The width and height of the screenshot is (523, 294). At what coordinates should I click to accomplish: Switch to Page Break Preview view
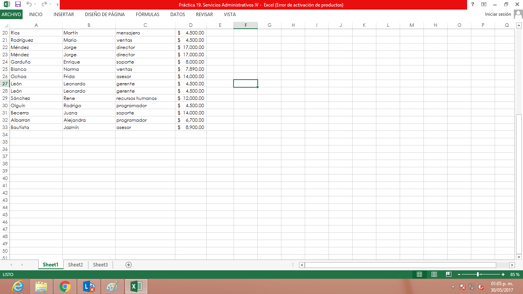point(449,274)
